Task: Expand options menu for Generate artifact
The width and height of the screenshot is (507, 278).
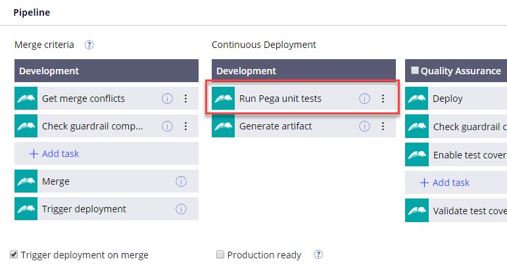Action: point(383,126)
